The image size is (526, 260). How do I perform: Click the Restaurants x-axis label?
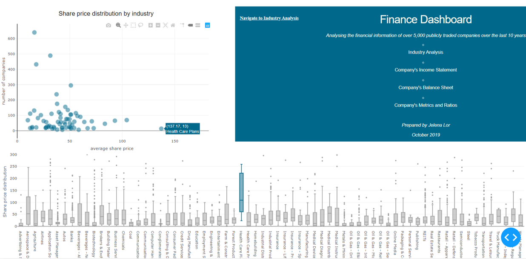tap(439, 243)
